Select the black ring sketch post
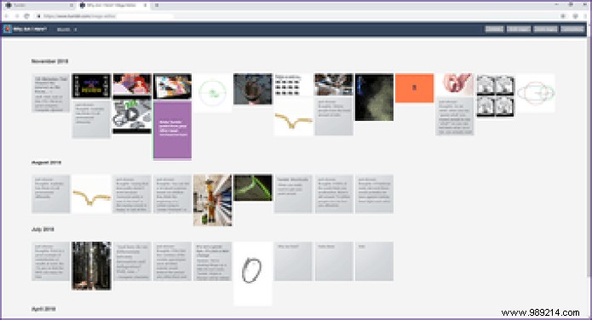 coord(253,274)
